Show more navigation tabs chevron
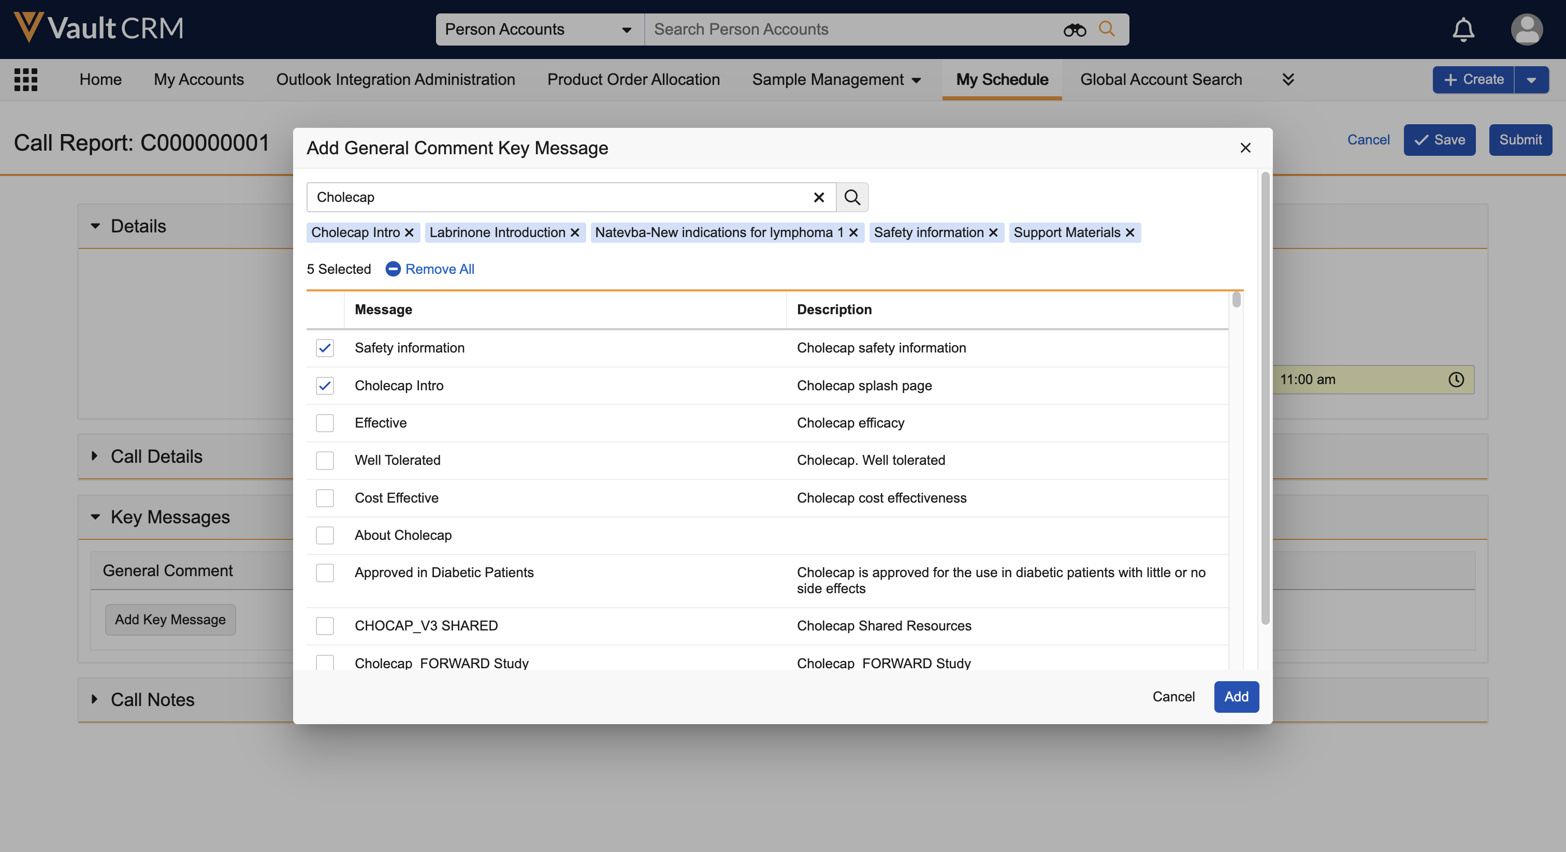 (x=1287, y=80)
